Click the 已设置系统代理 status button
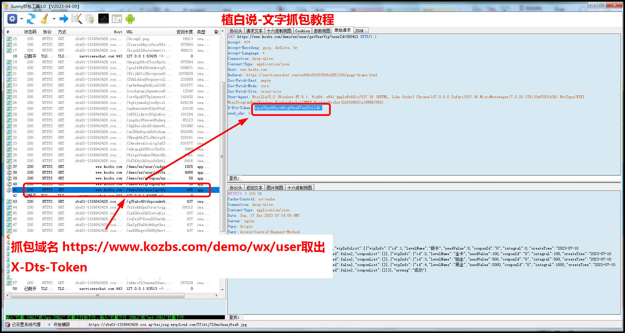Image resolution: width=625 pixels, height=333 pixels. point(23,324)
